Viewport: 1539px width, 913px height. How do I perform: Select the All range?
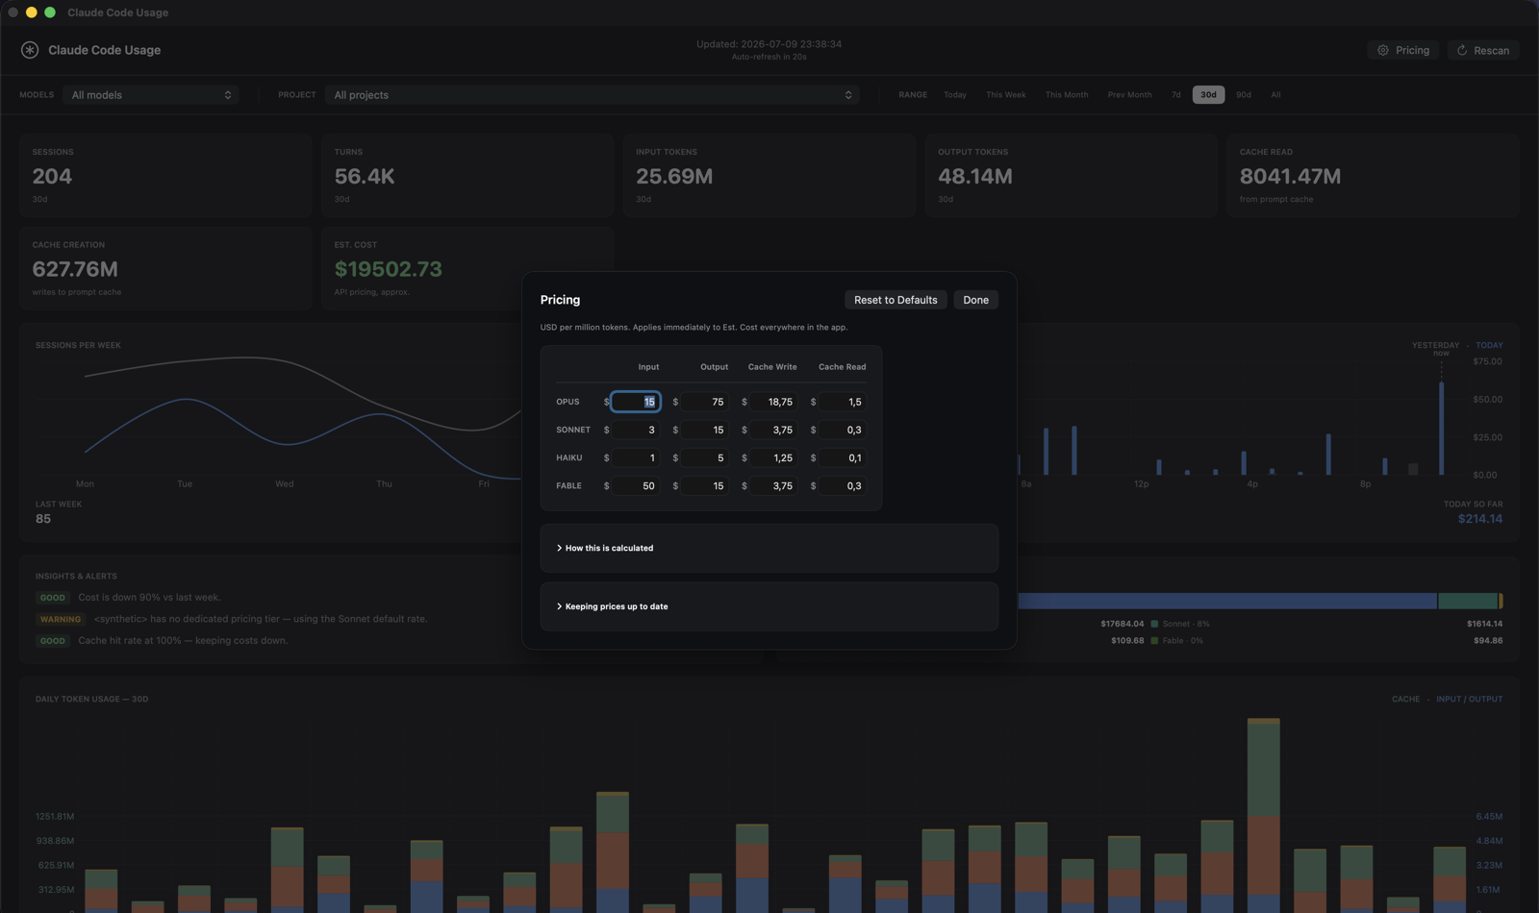[x=1275, y=95]
